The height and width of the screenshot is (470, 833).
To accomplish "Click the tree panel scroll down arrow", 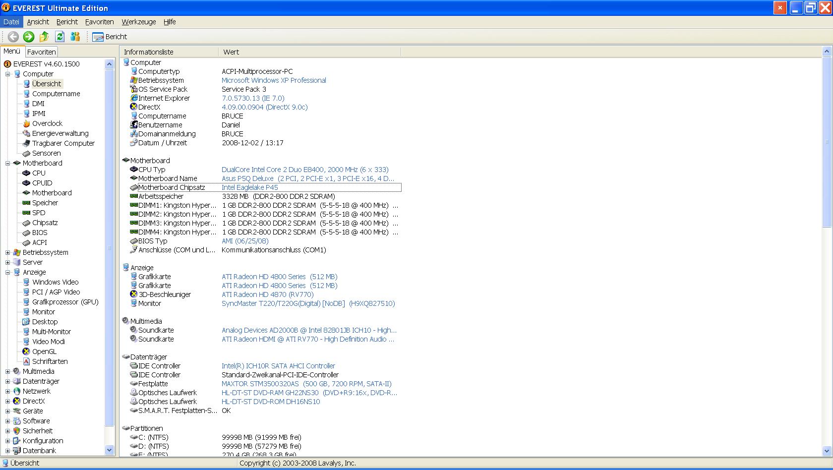I will [x=110, y=450].
